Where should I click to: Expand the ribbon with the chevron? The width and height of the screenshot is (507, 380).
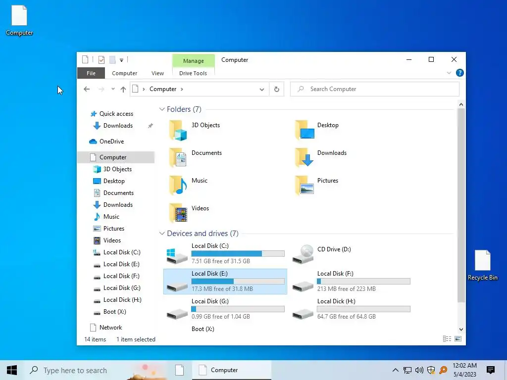point(449,73)
